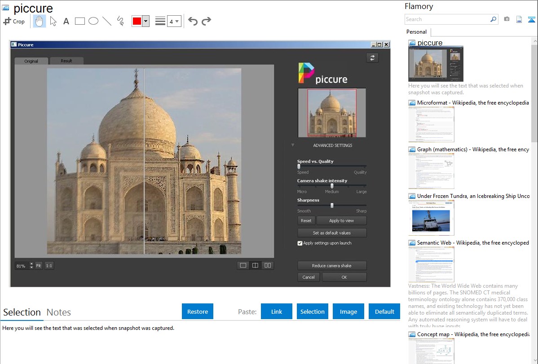Click the Reset button
538x364 pixels.
pyautogui.click(x=306, y=220)
